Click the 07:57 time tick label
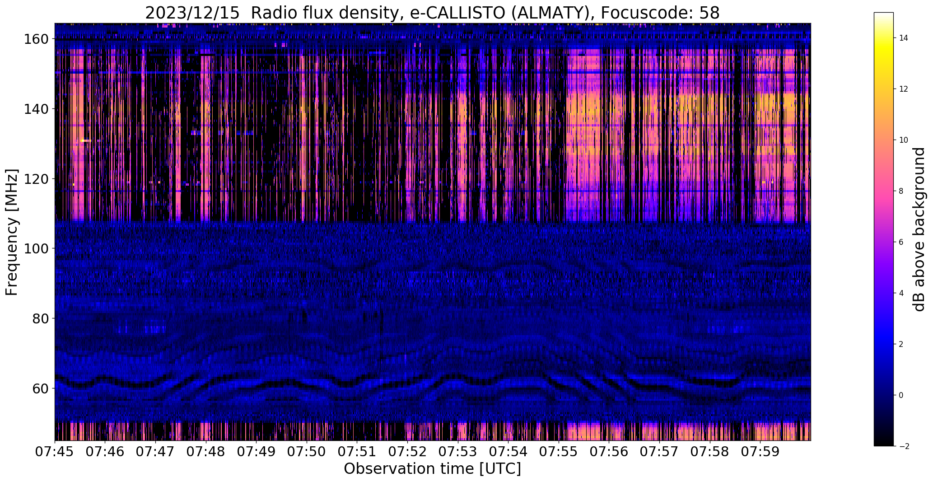 coord(659,452)
